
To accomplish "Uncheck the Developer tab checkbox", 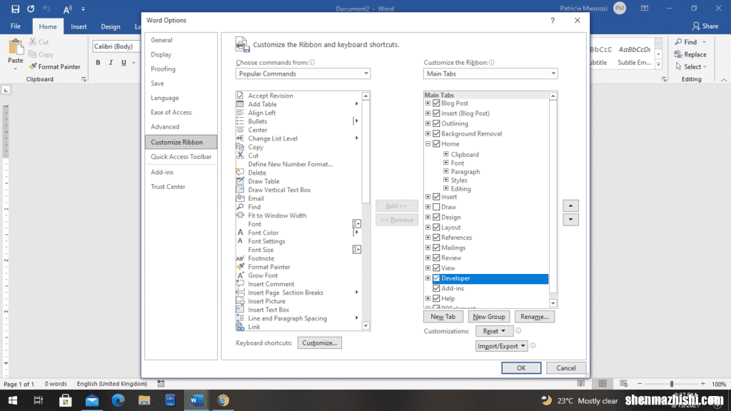I will coord(436,278).
